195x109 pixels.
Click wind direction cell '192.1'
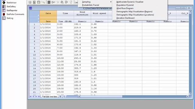point(82,24)
